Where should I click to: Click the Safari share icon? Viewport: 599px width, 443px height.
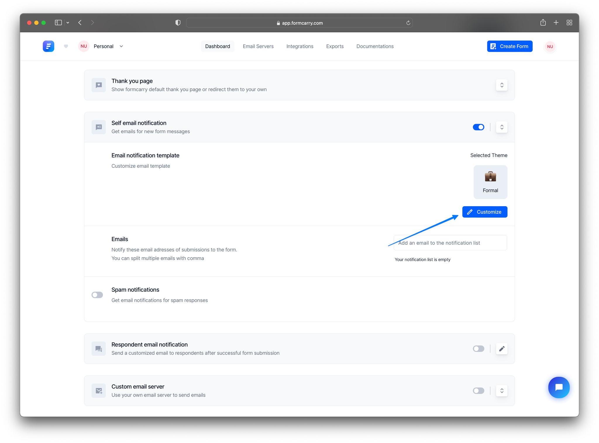(543, 22)
